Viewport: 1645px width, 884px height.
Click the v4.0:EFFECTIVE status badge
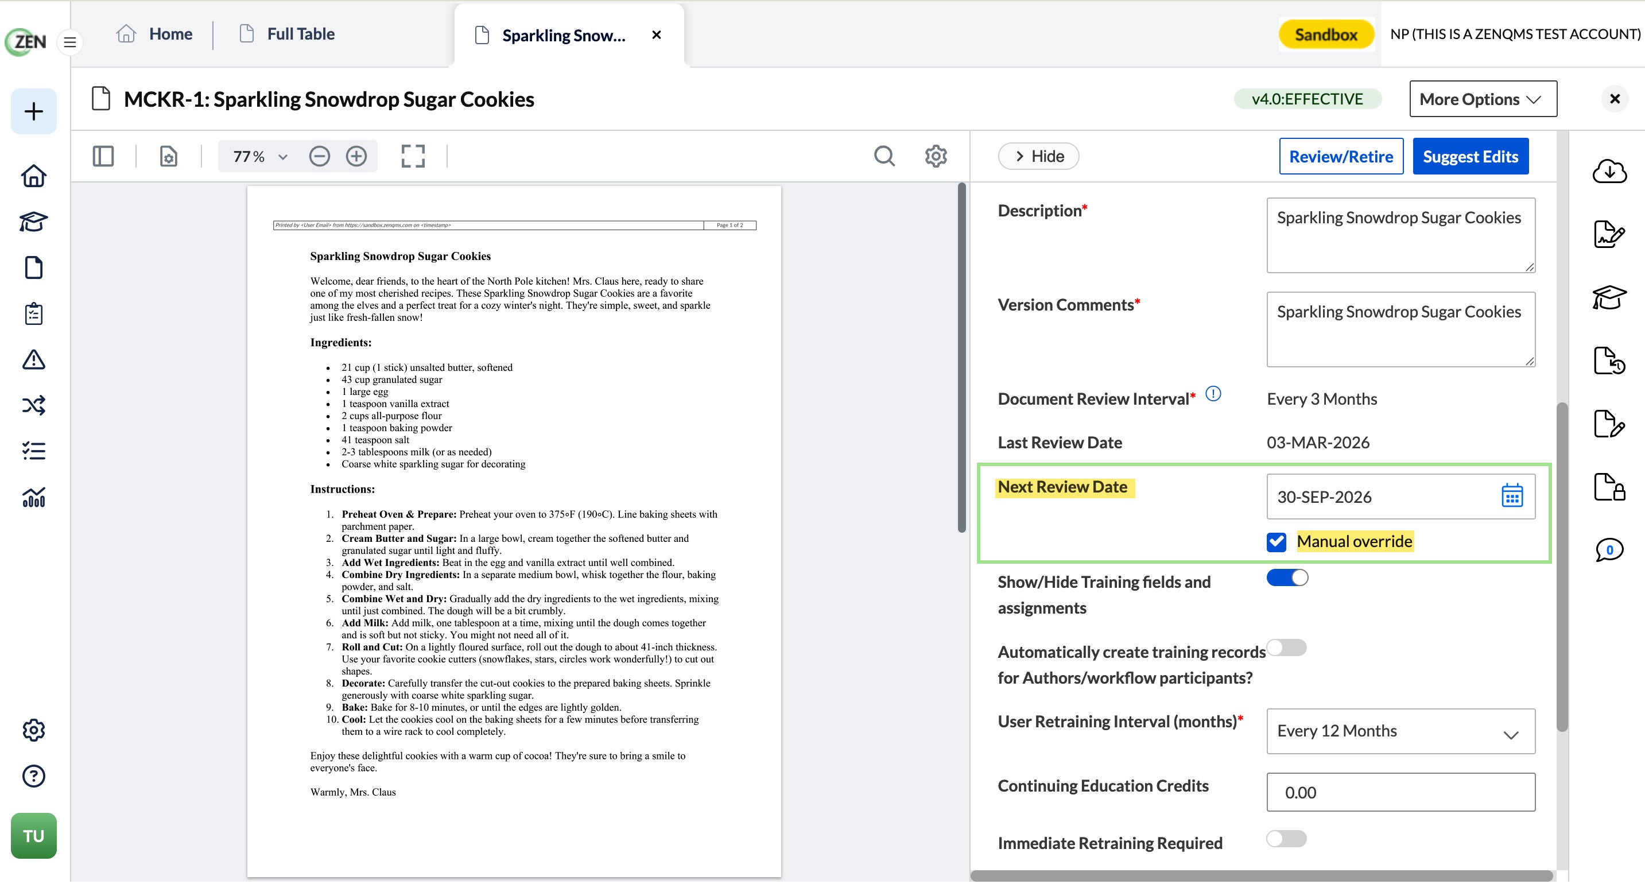1307,99
